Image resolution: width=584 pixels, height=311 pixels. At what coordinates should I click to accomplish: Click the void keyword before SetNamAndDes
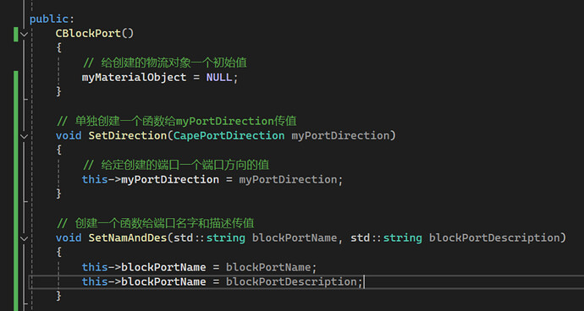[x=69, y=237]
